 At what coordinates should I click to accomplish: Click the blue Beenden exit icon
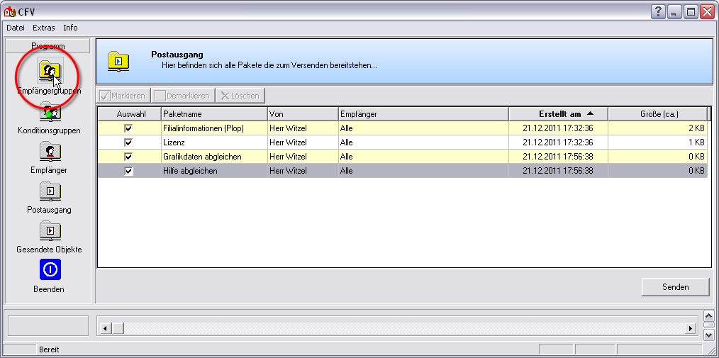point(50,270)
